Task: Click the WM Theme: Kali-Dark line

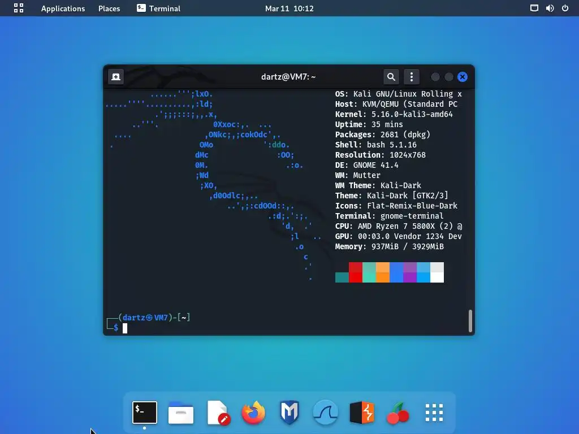Action: pyautogui.click(x=378, y=185)
